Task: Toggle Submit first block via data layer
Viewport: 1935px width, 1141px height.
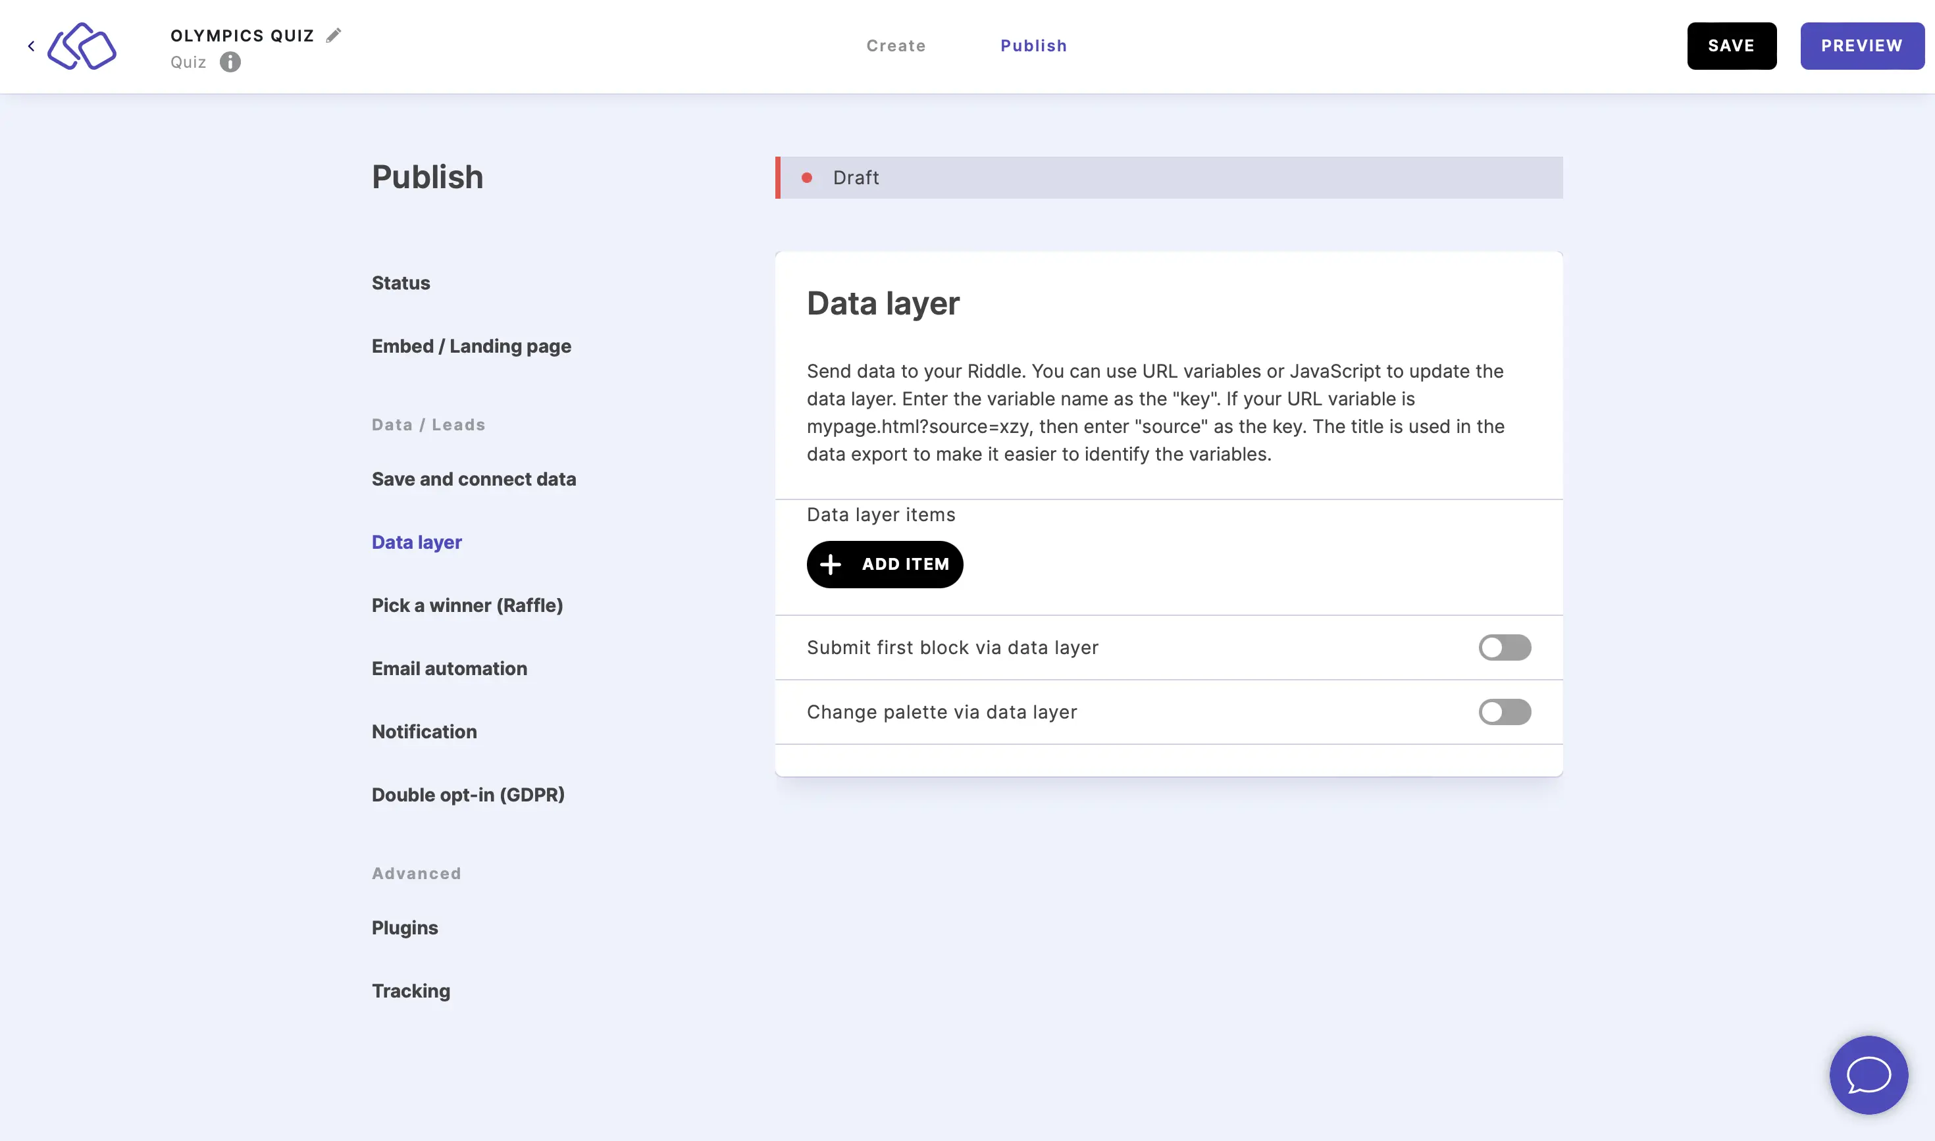Action: click(1506, 648)
